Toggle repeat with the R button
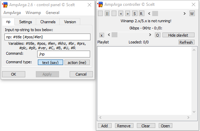 tap(141, 14)
